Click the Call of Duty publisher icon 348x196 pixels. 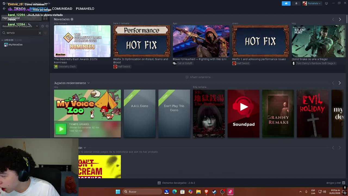coord(175,63)
